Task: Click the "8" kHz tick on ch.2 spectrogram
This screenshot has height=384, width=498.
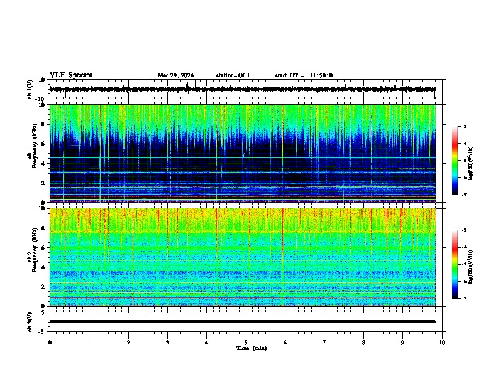Action: click(43, 228)
